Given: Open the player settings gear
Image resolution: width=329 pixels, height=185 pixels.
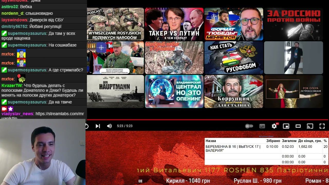Looking at the screenshot, I should pos(274,126).
